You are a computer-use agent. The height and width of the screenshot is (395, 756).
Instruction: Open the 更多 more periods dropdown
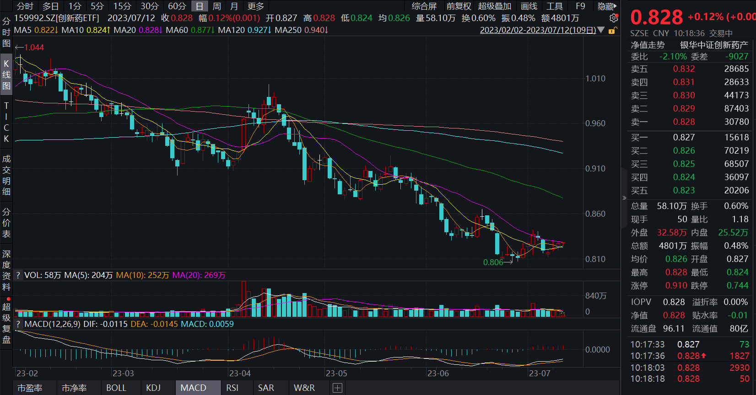click(x=256, y=6)
